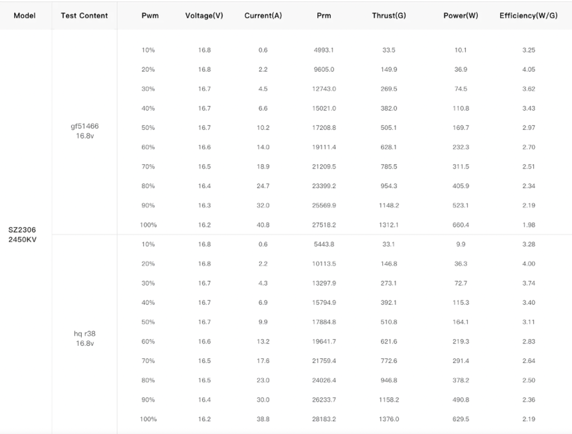Select the gf51466 16.8v test content cell

click(84, 131)
